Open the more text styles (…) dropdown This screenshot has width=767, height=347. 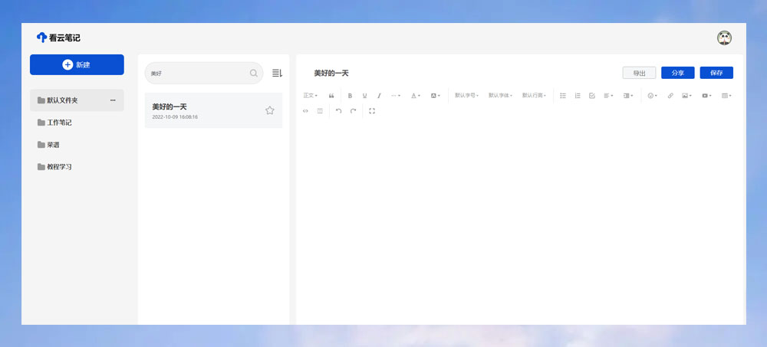(396, 96)
